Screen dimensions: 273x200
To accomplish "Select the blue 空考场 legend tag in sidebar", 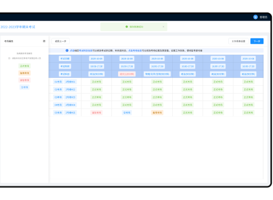I will (x=25, y=87).
